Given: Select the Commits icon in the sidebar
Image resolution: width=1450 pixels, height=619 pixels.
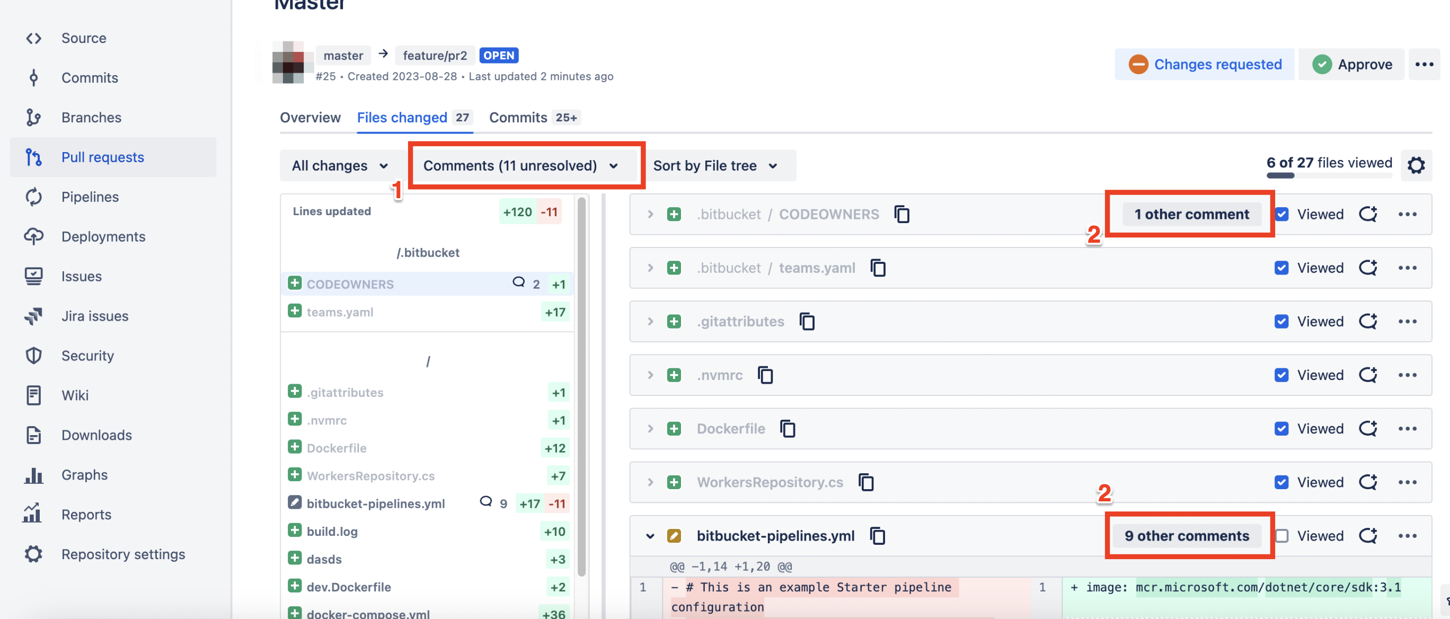Looking at the screenshot, I should coord(34,78).
